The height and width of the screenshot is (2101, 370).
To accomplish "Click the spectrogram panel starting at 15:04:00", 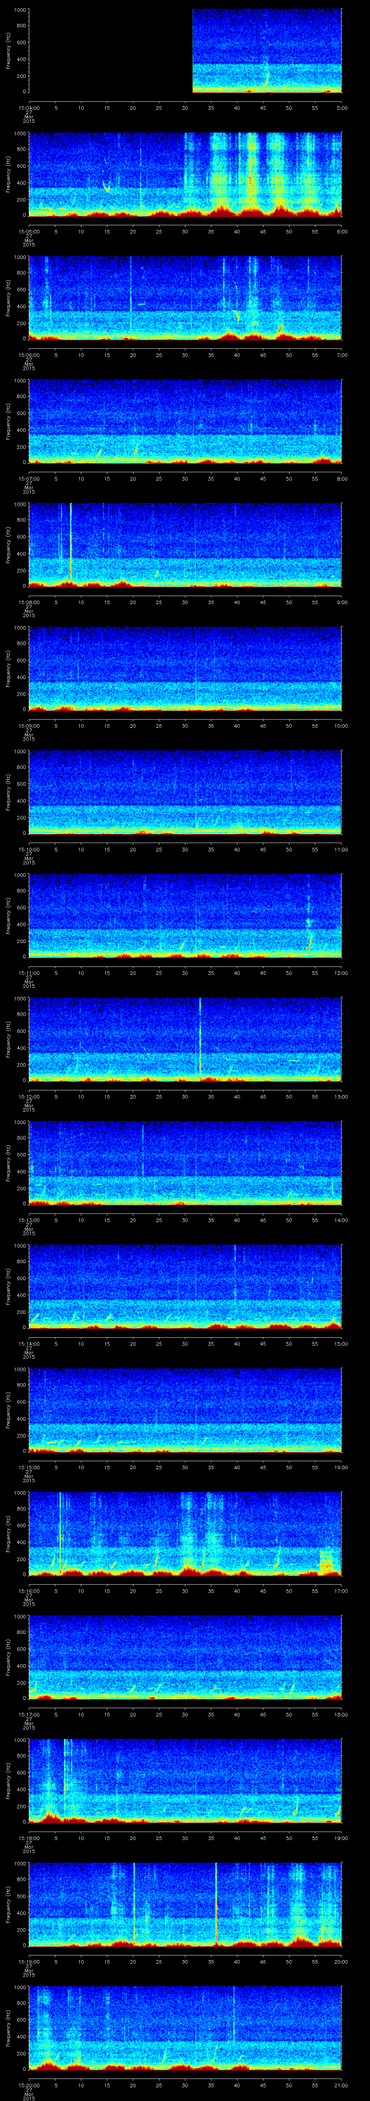I will (185, 51).
